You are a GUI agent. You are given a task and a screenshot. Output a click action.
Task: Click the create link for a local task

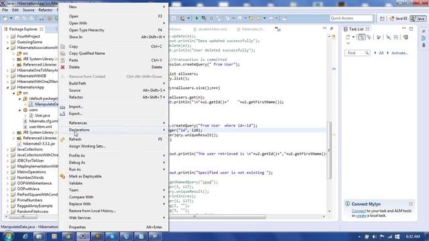click(x=361, y=216)
